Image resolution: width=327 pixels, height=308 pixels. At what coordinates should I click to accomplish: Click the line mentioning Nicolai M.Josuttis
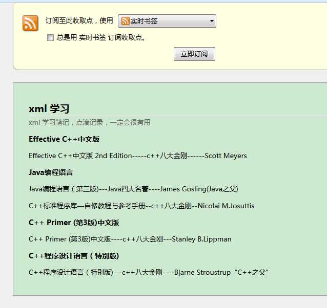141,206
